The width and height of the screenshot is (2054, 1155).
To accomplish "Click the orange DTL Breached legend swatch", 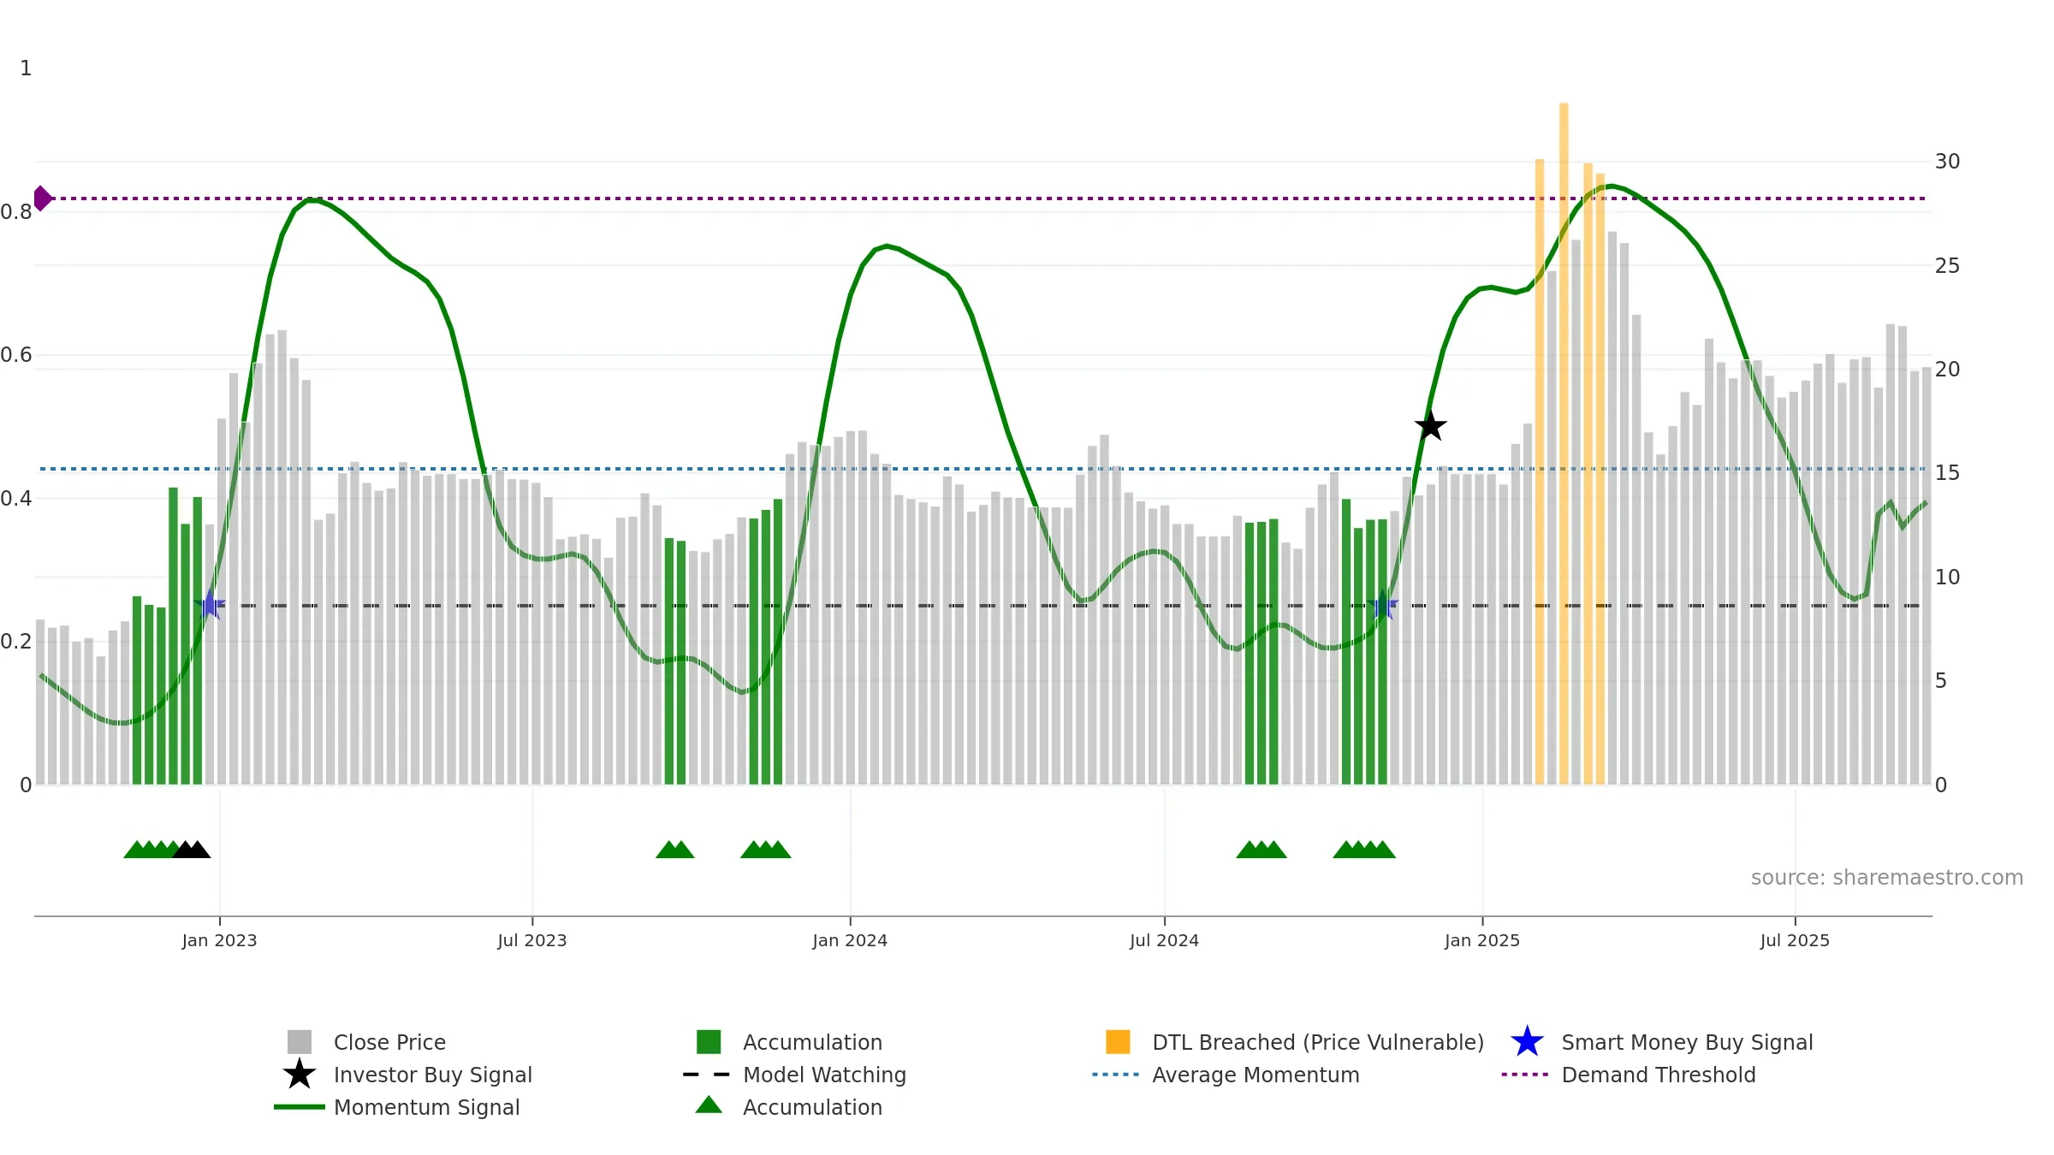I will tap(1118, 1042).
